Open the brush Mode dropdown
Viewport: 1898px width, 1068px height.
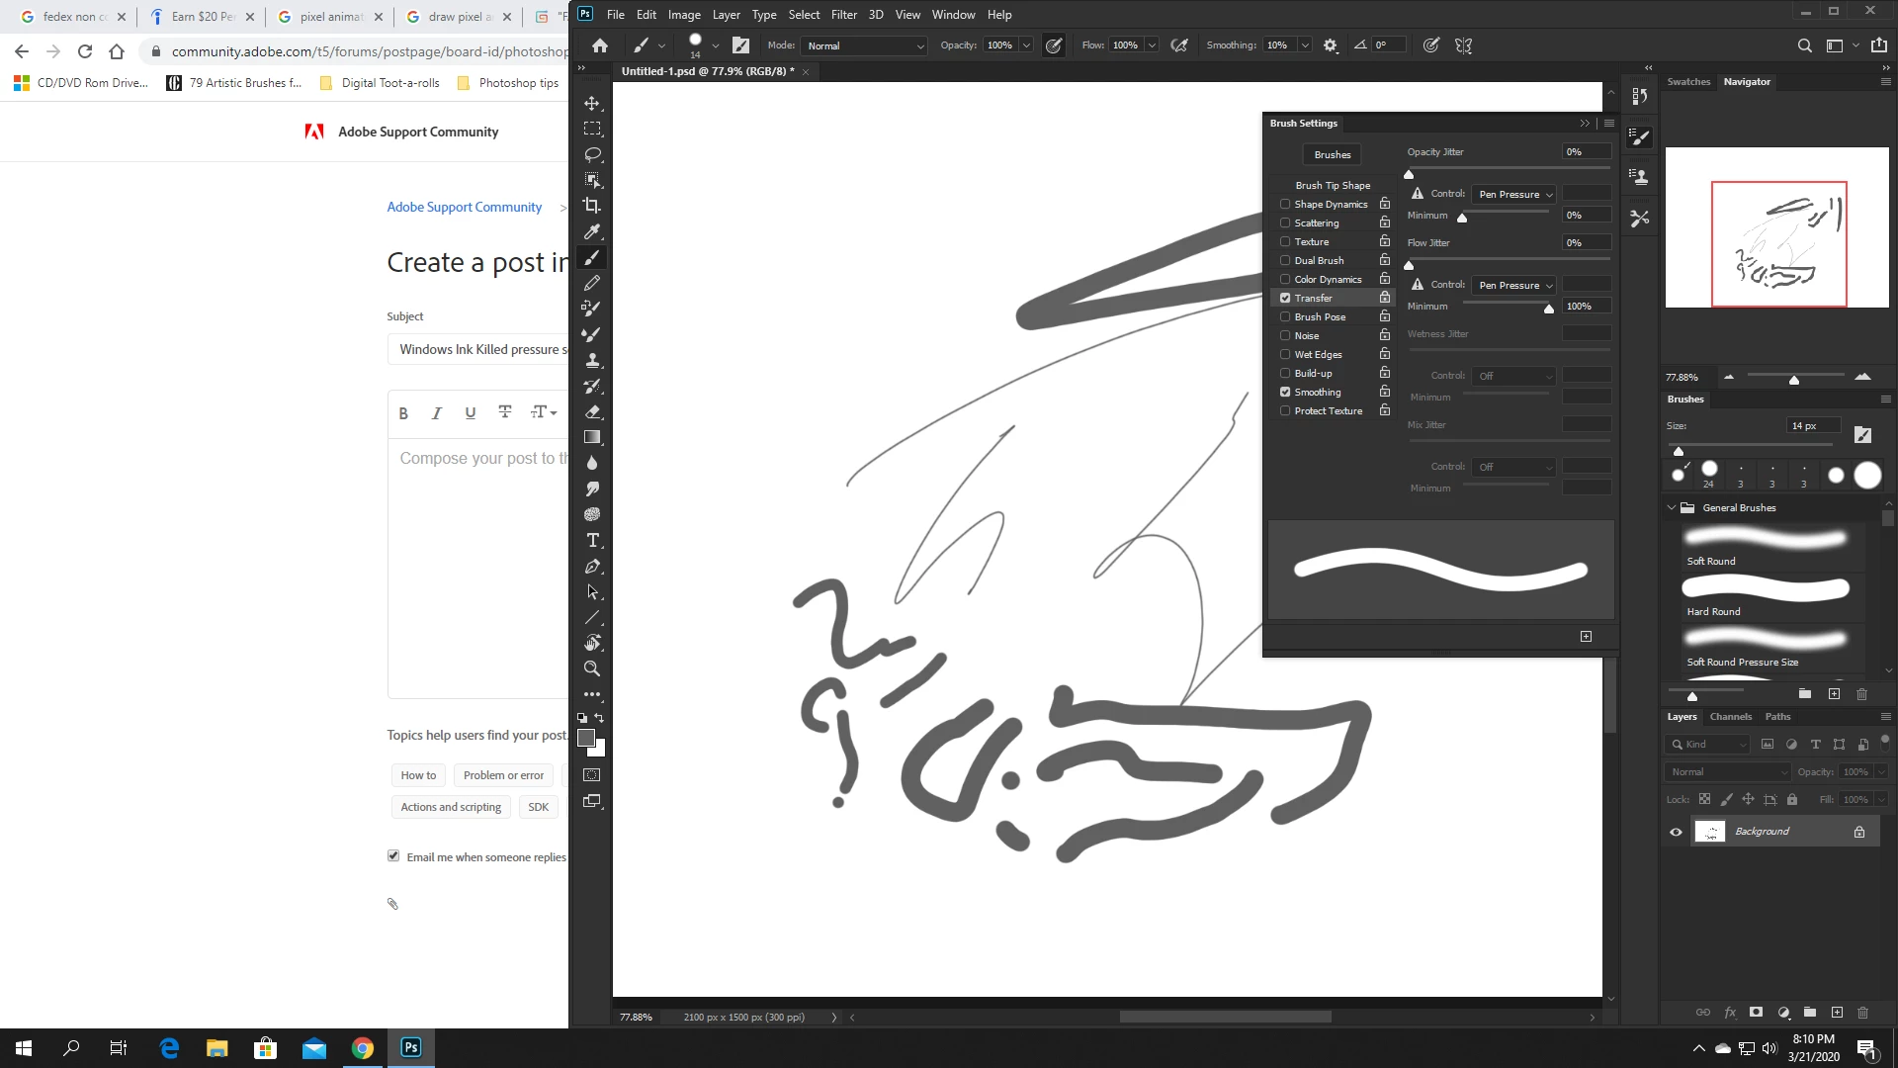[x=864, y=45]
